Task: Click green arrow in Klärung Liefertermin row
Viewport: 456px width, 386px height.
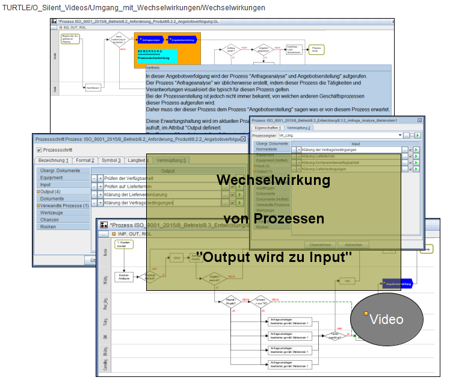Action: coord(416,156)
